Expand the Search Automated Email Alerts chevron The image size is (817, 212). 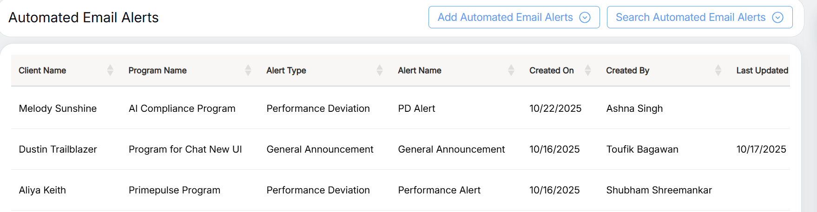point(777,18)
